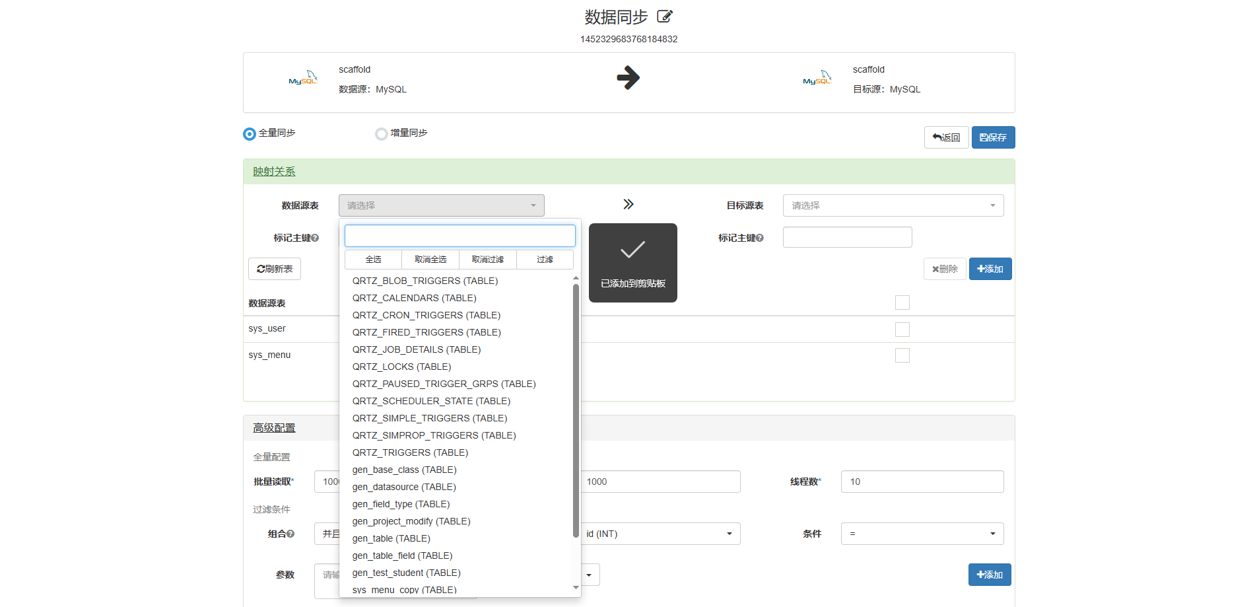1257x607 pixels.
Task: Pick gen_field_type (TABLE) in dropdown list
Action: [x=456, y=504]
